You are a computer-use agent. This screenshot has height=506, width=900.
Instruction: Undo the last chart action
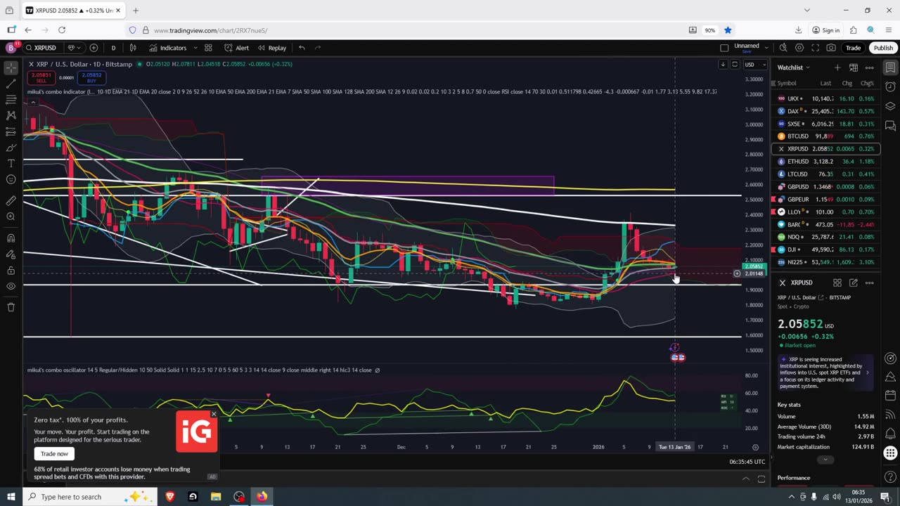[302, 48]
